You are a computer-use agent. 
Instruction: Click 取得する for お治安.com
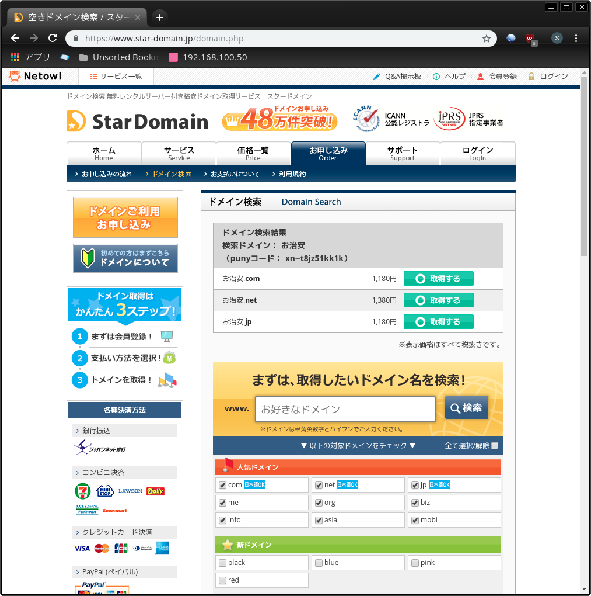pos(438,279)
